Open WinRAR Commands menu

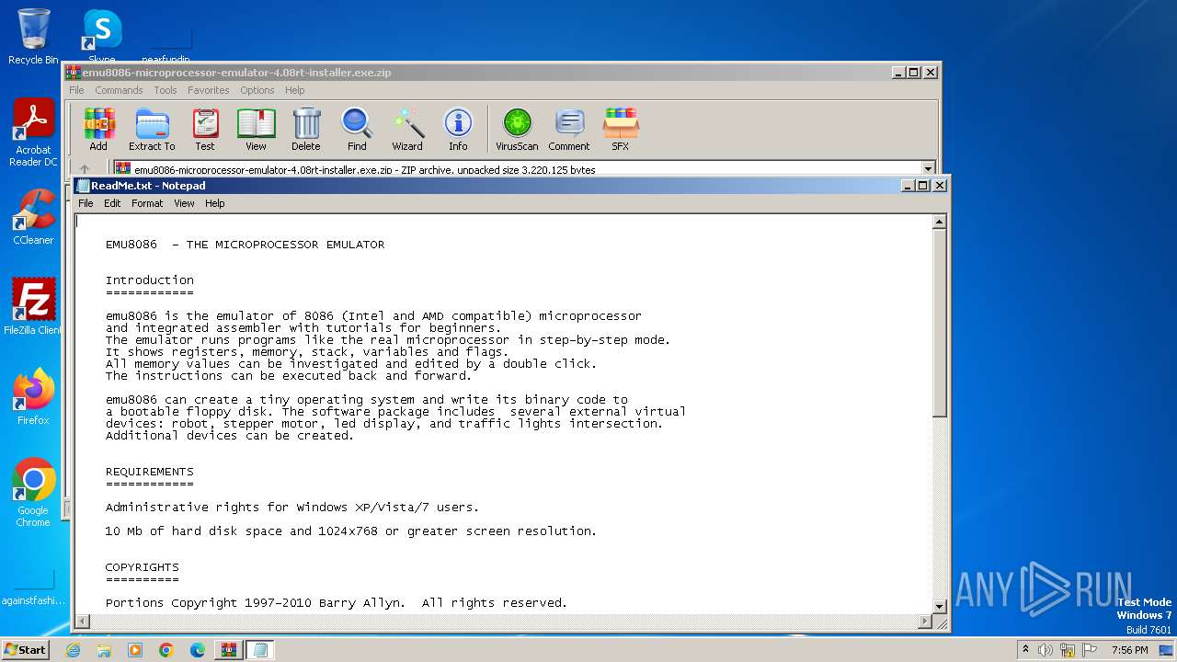[x=119, y=90]
